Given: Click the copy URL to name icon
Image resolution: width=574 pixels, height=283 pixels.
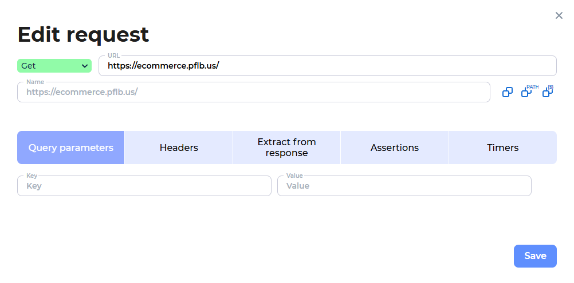Looking at the screenshot, I should click(x=508, y=92).
